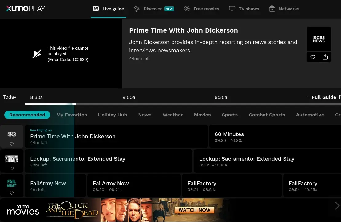The image size is (341, 222).
Task: Share Prime Time With John Dickerson
Action: (325, 57)
